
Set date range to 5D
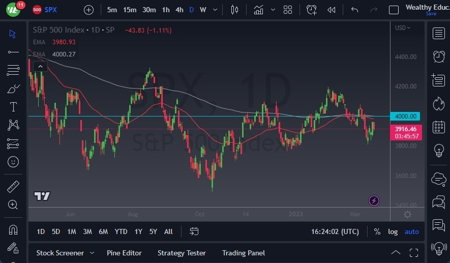point(56,231)
